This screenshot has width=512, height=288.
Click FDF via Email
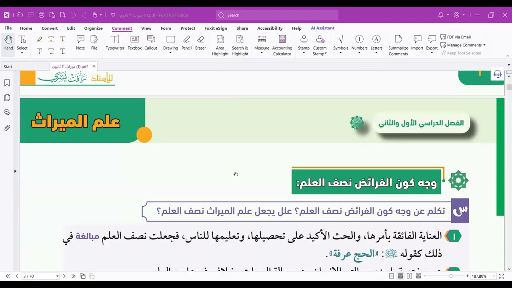click(456, 37)
